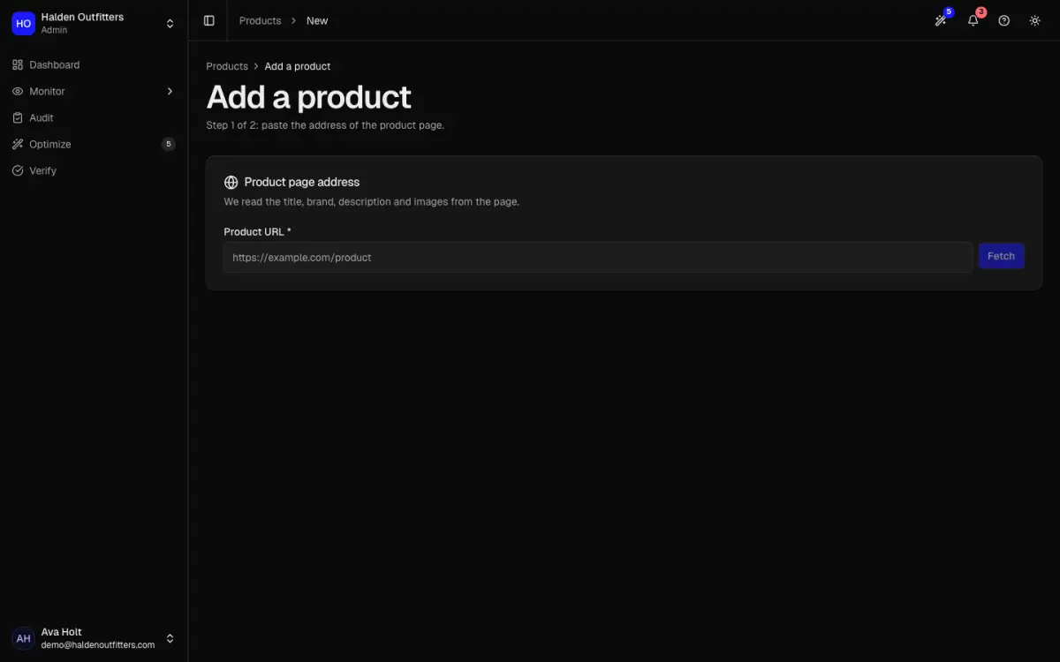This screenshot has width=1060, height=662.
Task: Click New in the top bar breadcrumb
Action: pos(317,20)
